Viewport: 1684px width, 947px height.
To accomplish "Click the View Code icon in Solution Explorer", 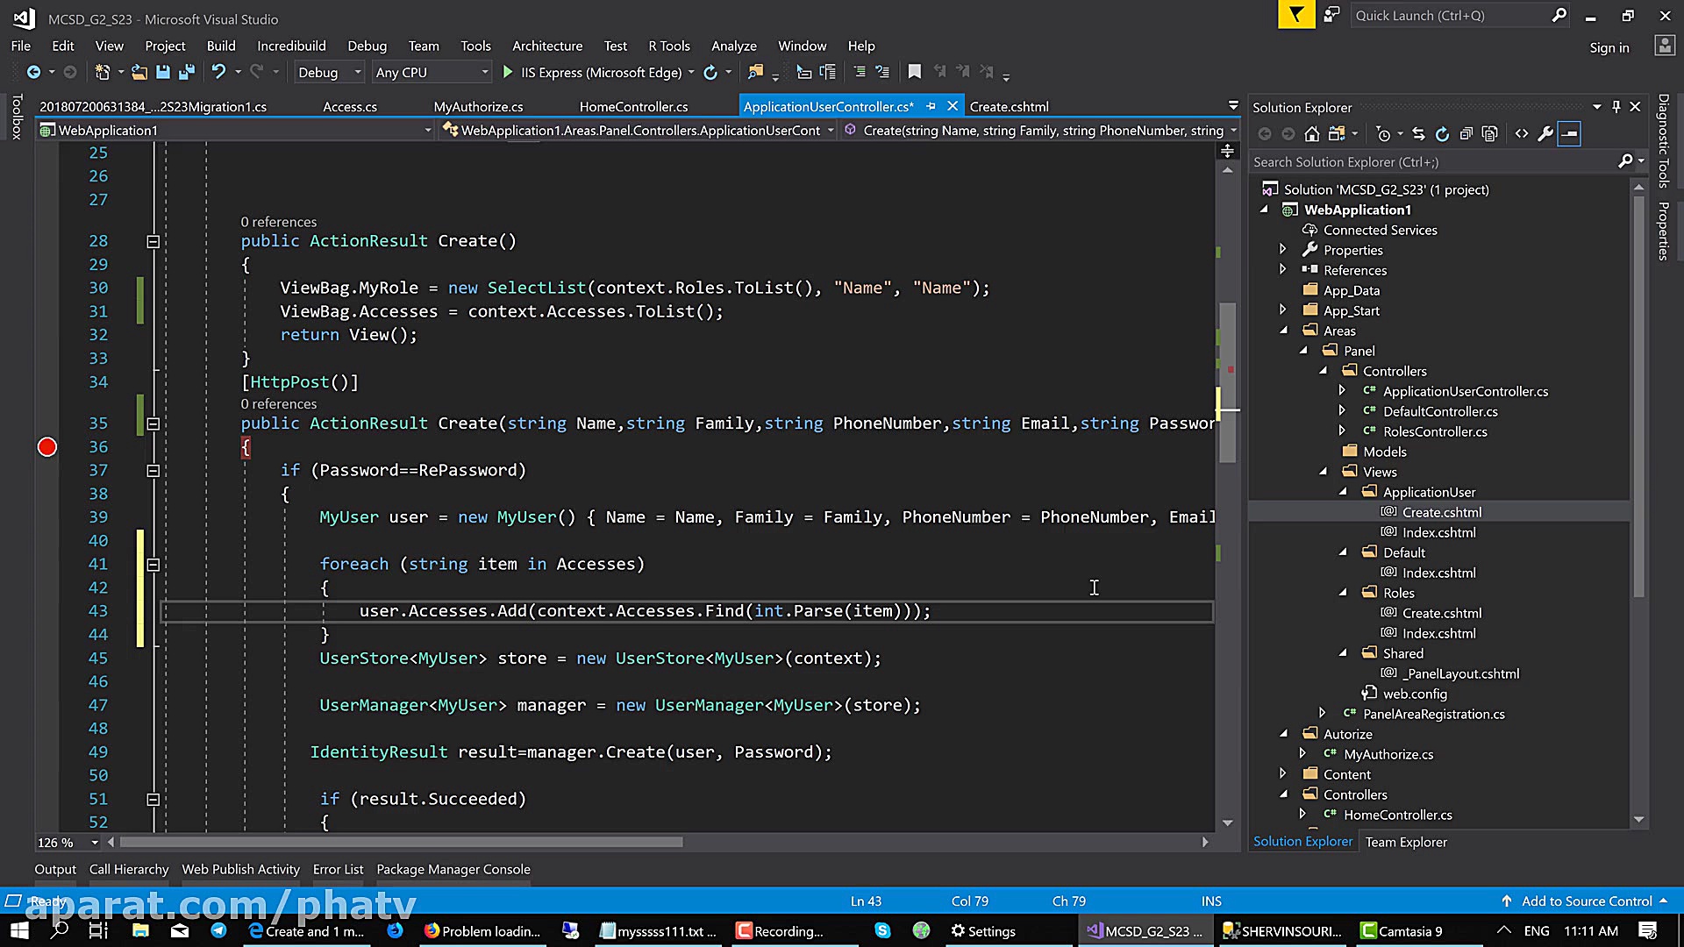I will point(1522,133).
